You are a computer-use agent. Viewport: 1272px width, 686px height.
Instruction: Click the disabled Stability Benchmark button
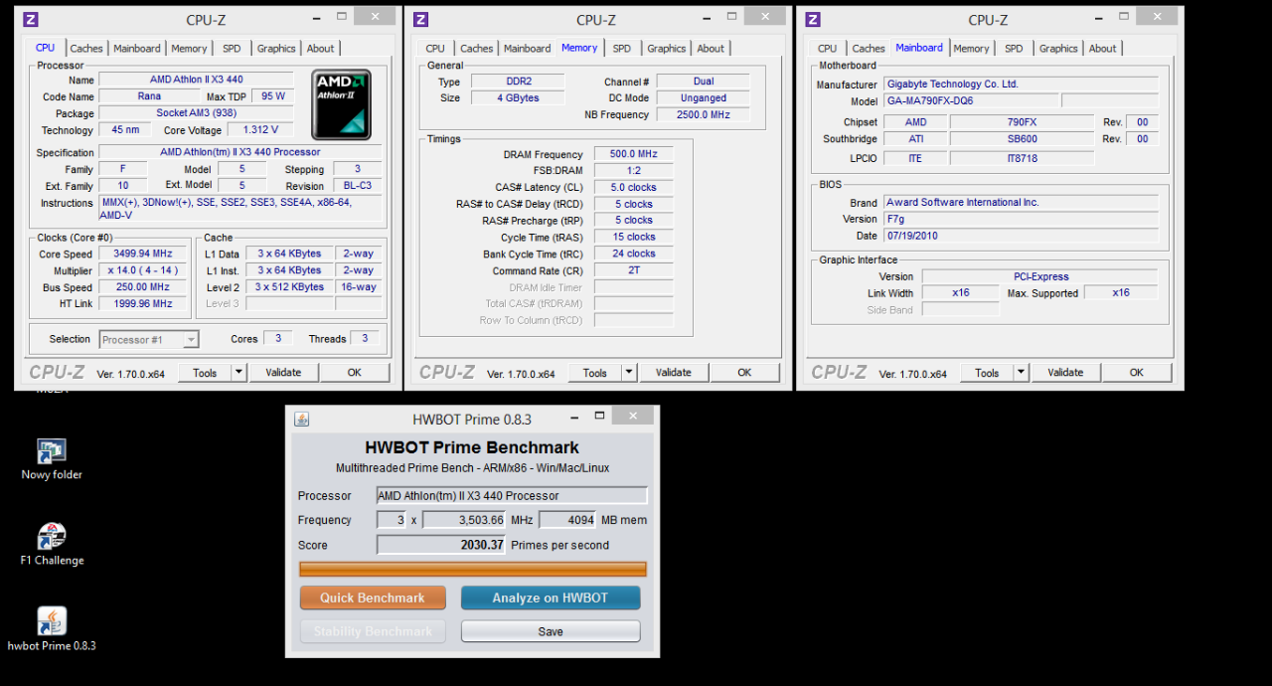click(373, 631)
